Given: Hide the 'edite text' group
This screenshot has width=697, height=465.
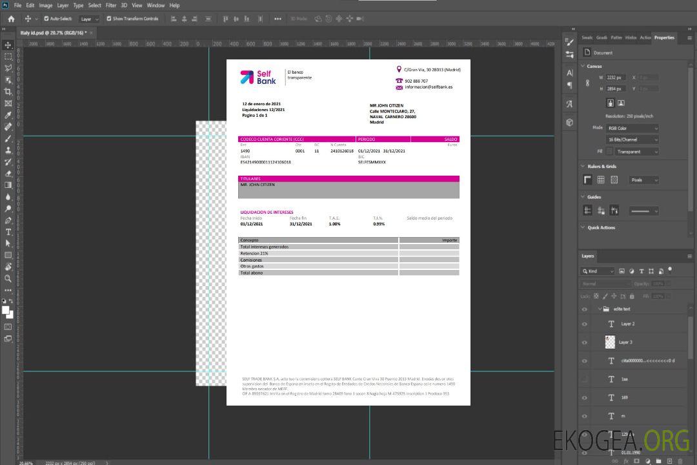Looking at the screenshot, I should point(585,309).
